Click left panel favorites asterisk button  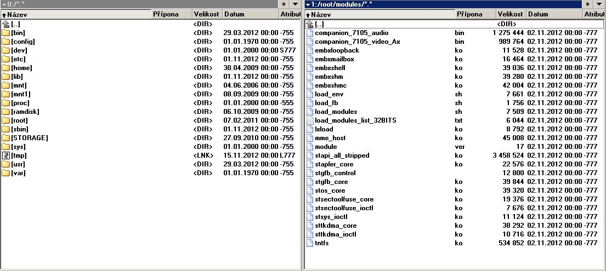(x=284, y=4)
